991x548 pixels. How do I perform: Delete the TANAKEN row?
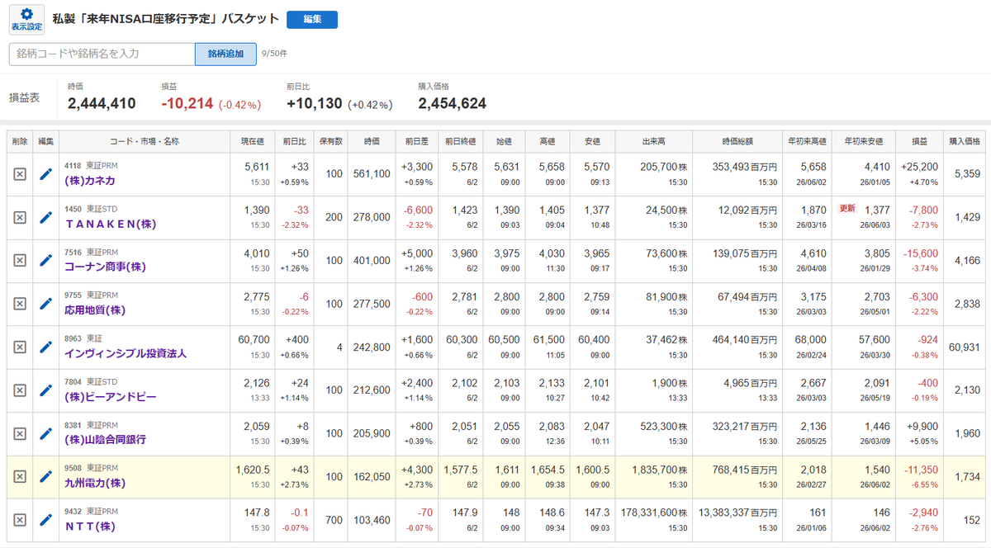(21, 217)
